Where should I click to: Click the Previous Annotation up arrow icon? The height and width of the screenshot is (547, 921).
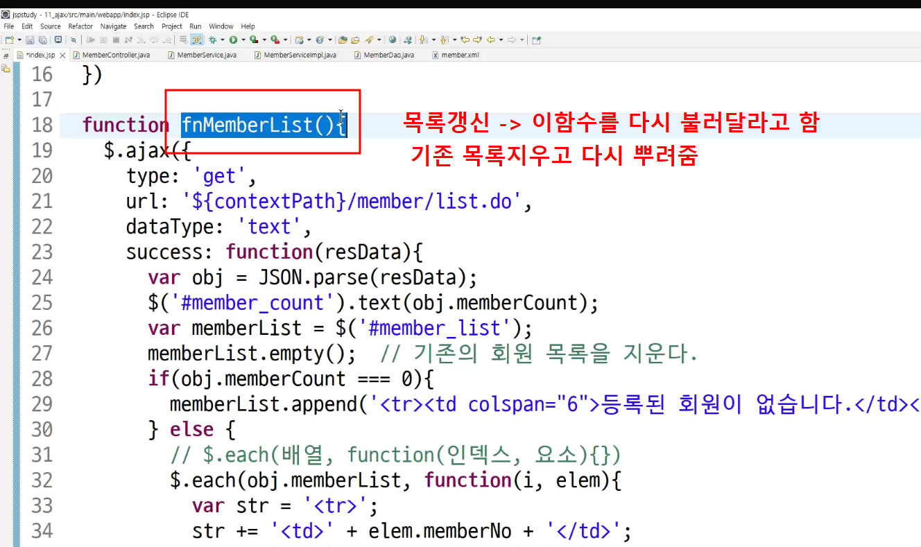tap(443, 40)
